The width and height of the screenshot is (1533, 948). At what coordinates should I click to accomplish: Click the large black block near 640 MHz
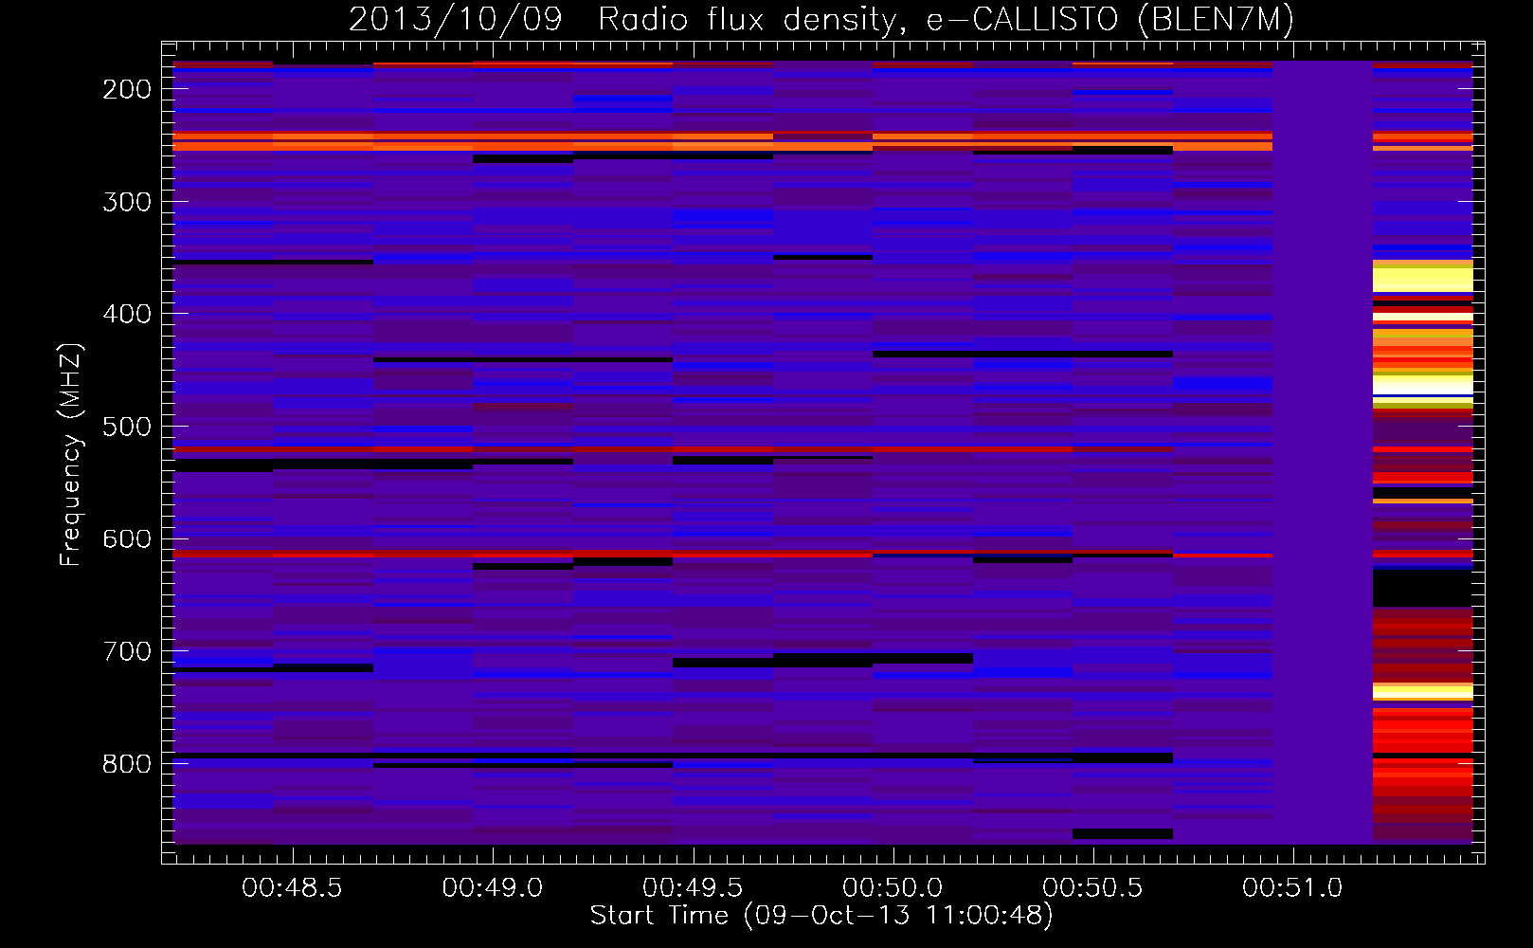[1423, 588]
